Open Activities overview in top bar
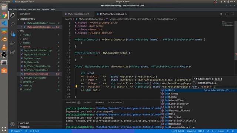237x133 pixels. click(6, 1)
